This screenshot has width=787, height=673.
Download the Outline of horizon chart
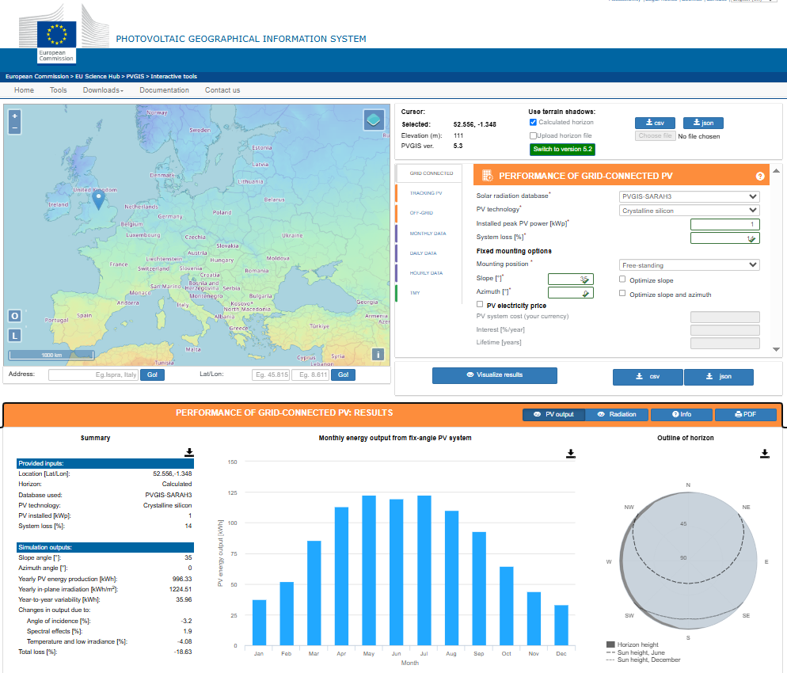pos(765,454)
